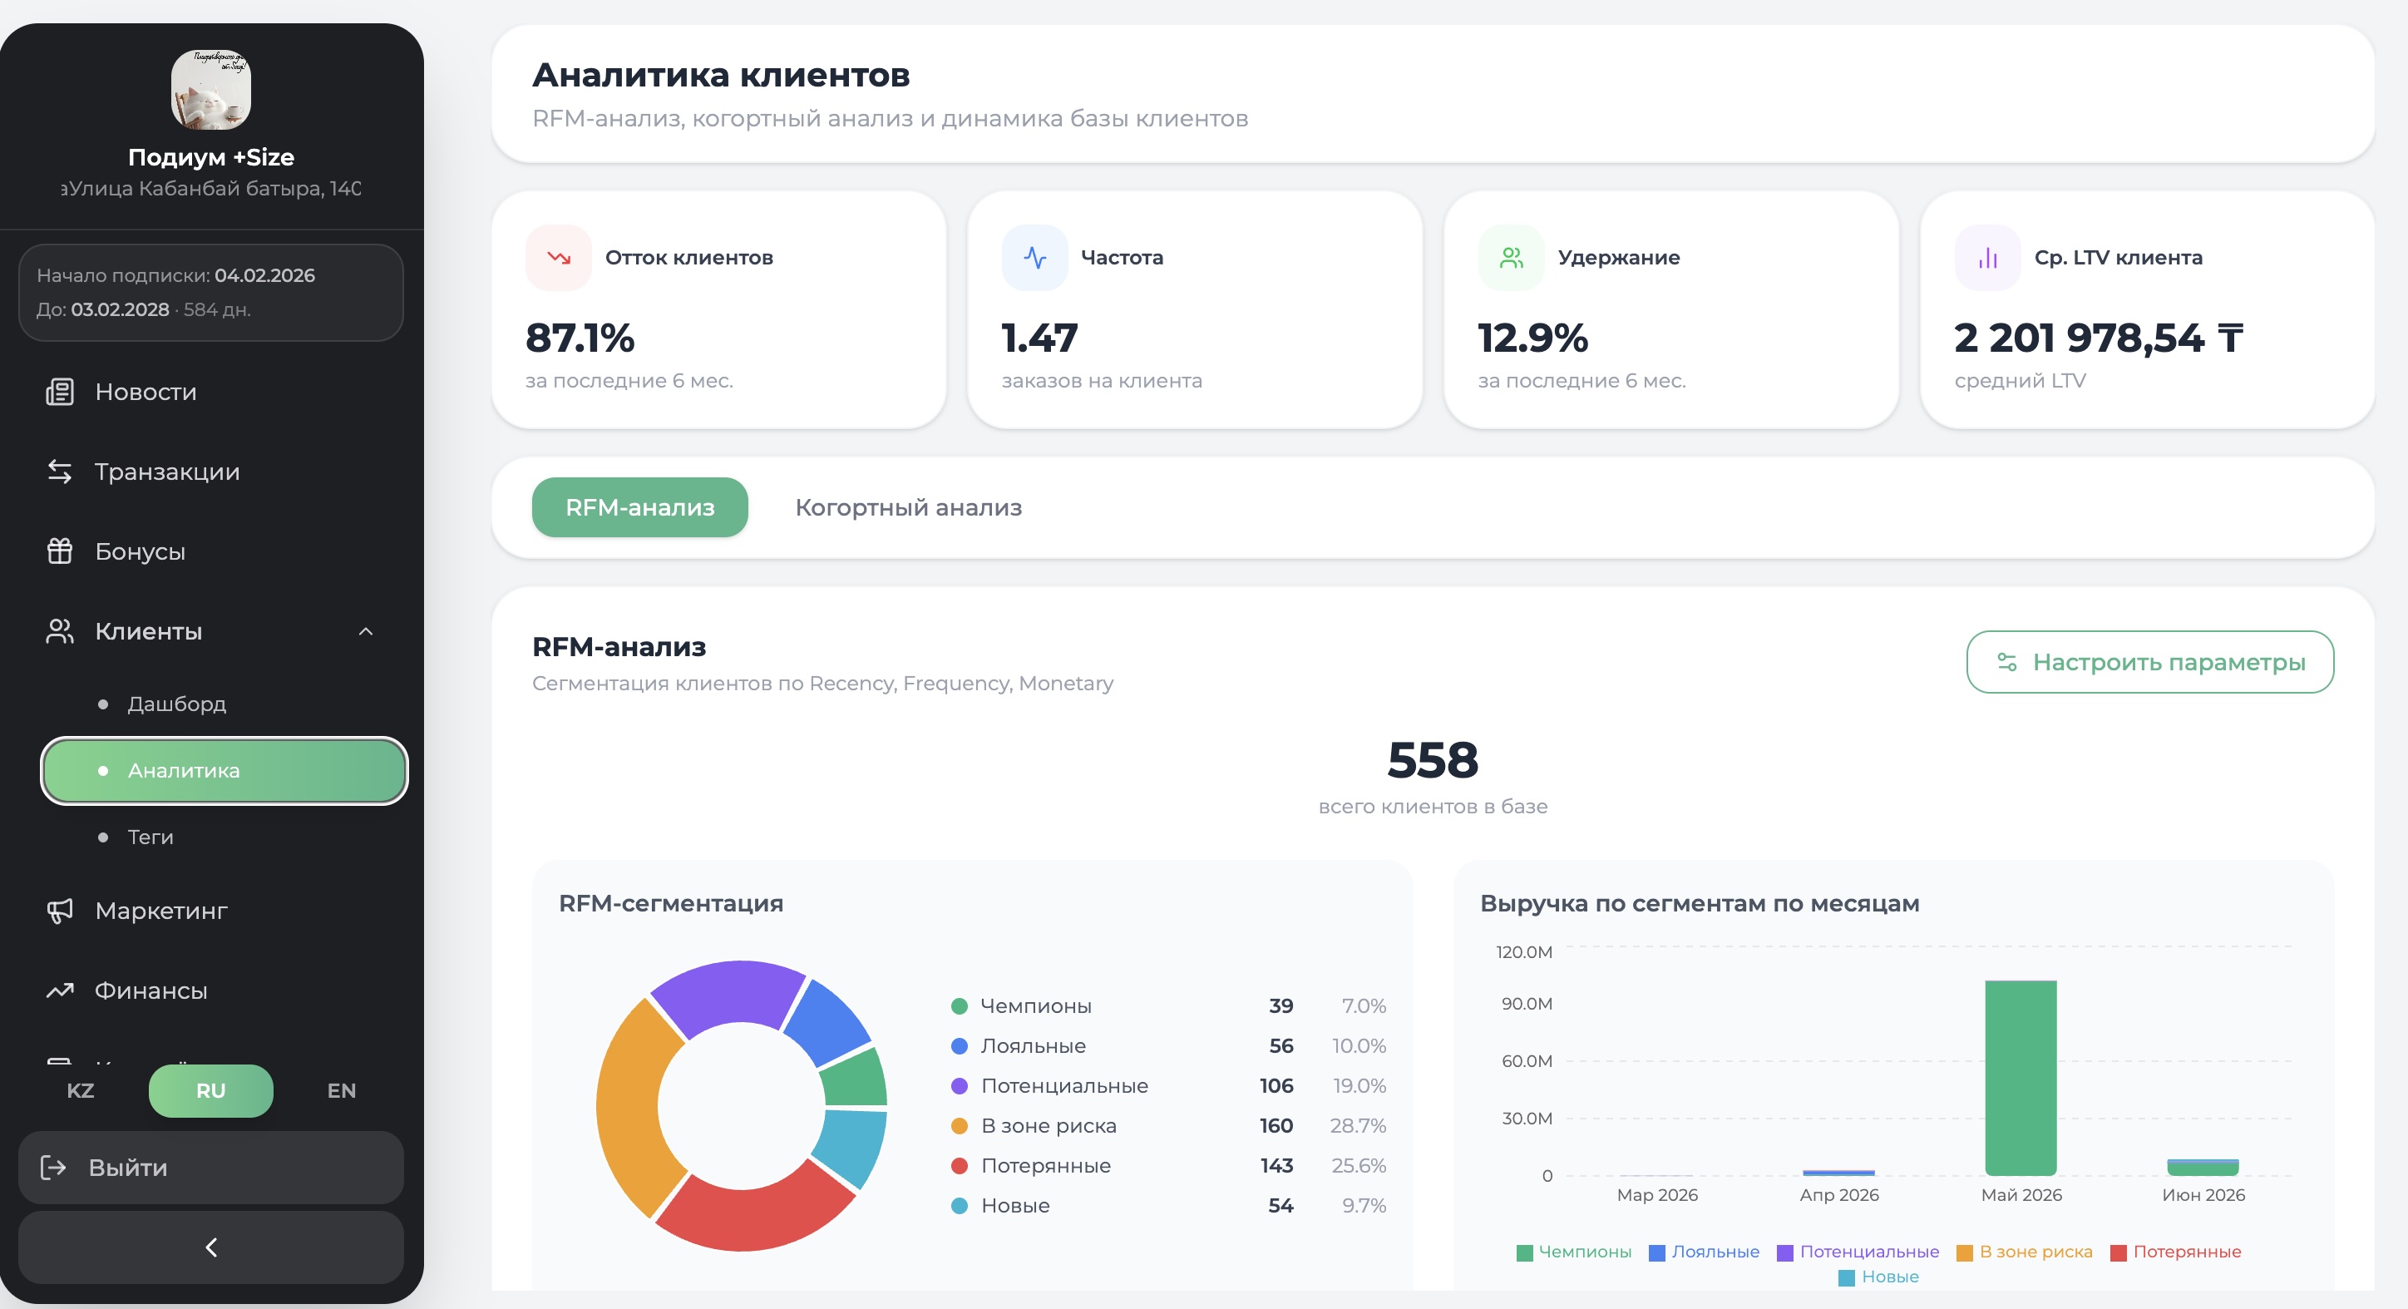The height and width of the screenshot is (1309, 2408).
Task: Open the Маркетинг menu item
Action: 211,911
